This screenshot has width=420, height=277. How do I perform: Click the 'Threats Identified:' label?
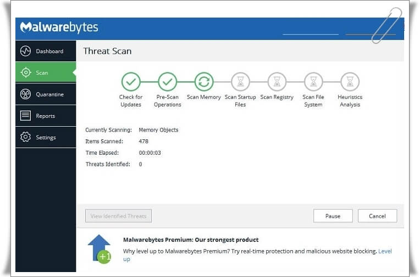(108, 164)
